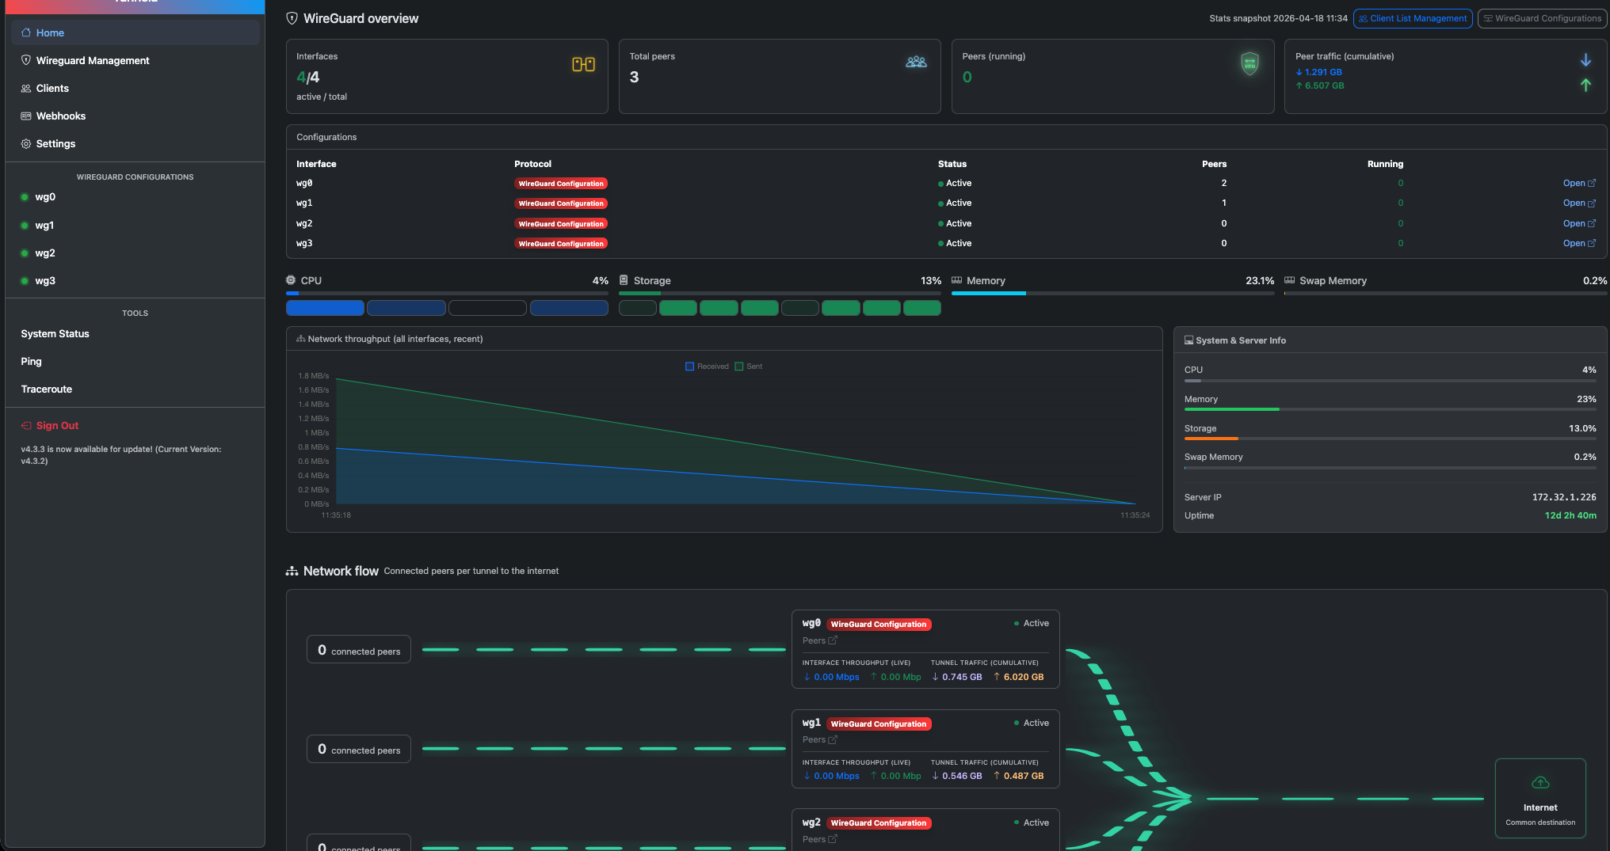The width and height of the screenshot is (1610, 851).
Task: Click the Settings gear icon
Action: tap(26, 143)
